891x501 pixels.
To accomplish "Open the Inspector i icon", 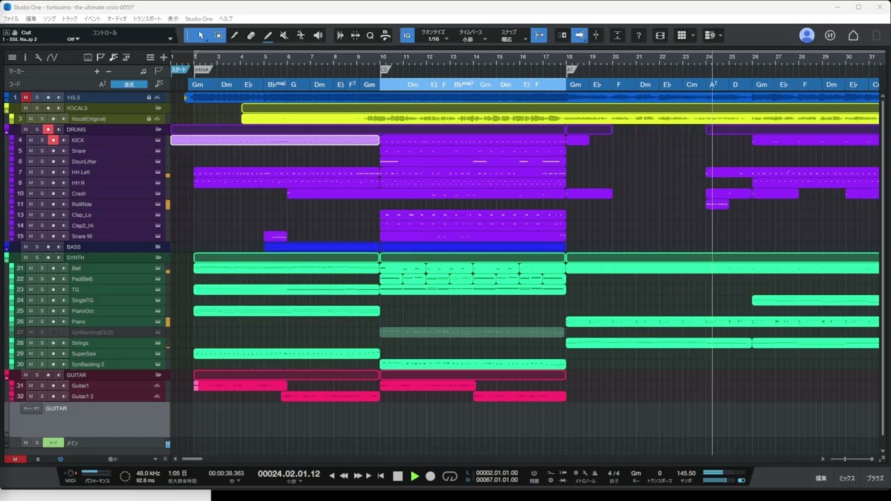I will click(25, 57).
